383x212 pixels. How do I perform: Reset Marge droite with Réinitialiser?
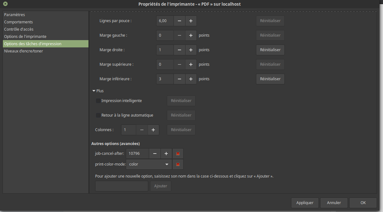pyautogui.click(x=270, y=50)
